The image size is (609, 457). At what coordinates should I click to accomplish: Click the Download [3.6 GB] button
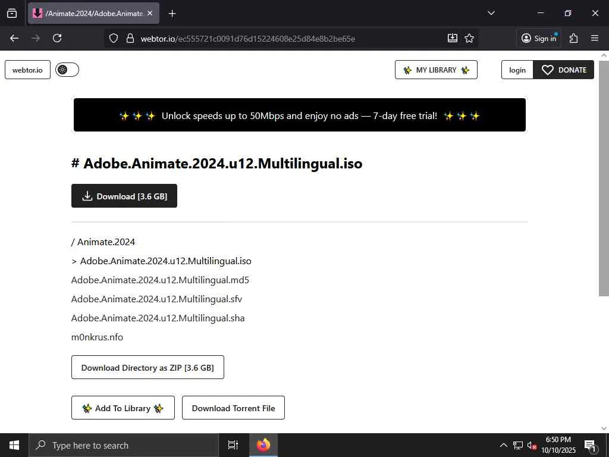point(124,196)
